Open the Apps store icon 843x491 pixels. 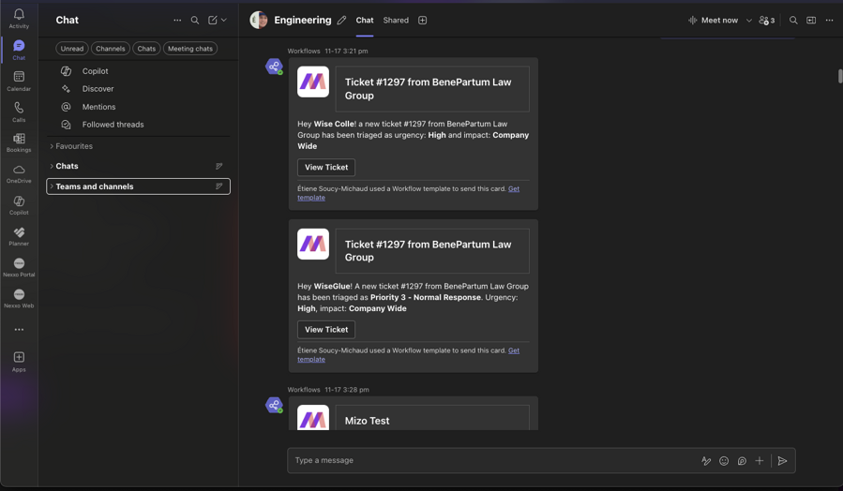19,362
